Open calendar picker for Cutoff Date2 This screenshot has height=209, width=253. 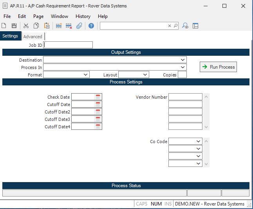click(x=98, y=112)
